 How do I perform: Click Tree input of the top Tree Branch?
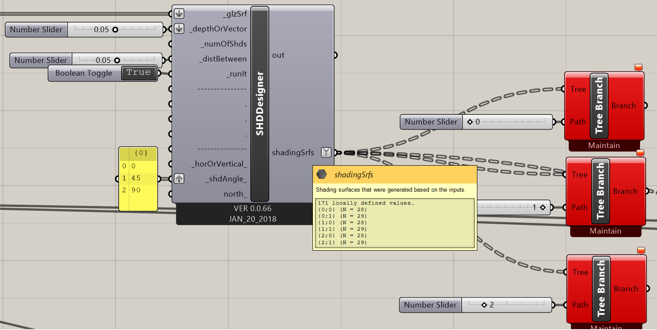pyautogui.click(x=578, y=89)
